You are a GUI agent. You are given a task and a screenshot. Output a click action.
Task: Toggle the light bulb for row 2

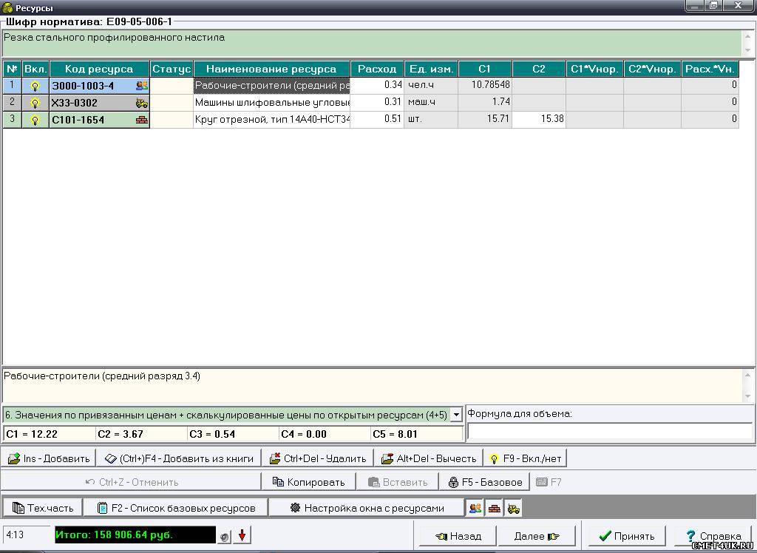point(35,103)
